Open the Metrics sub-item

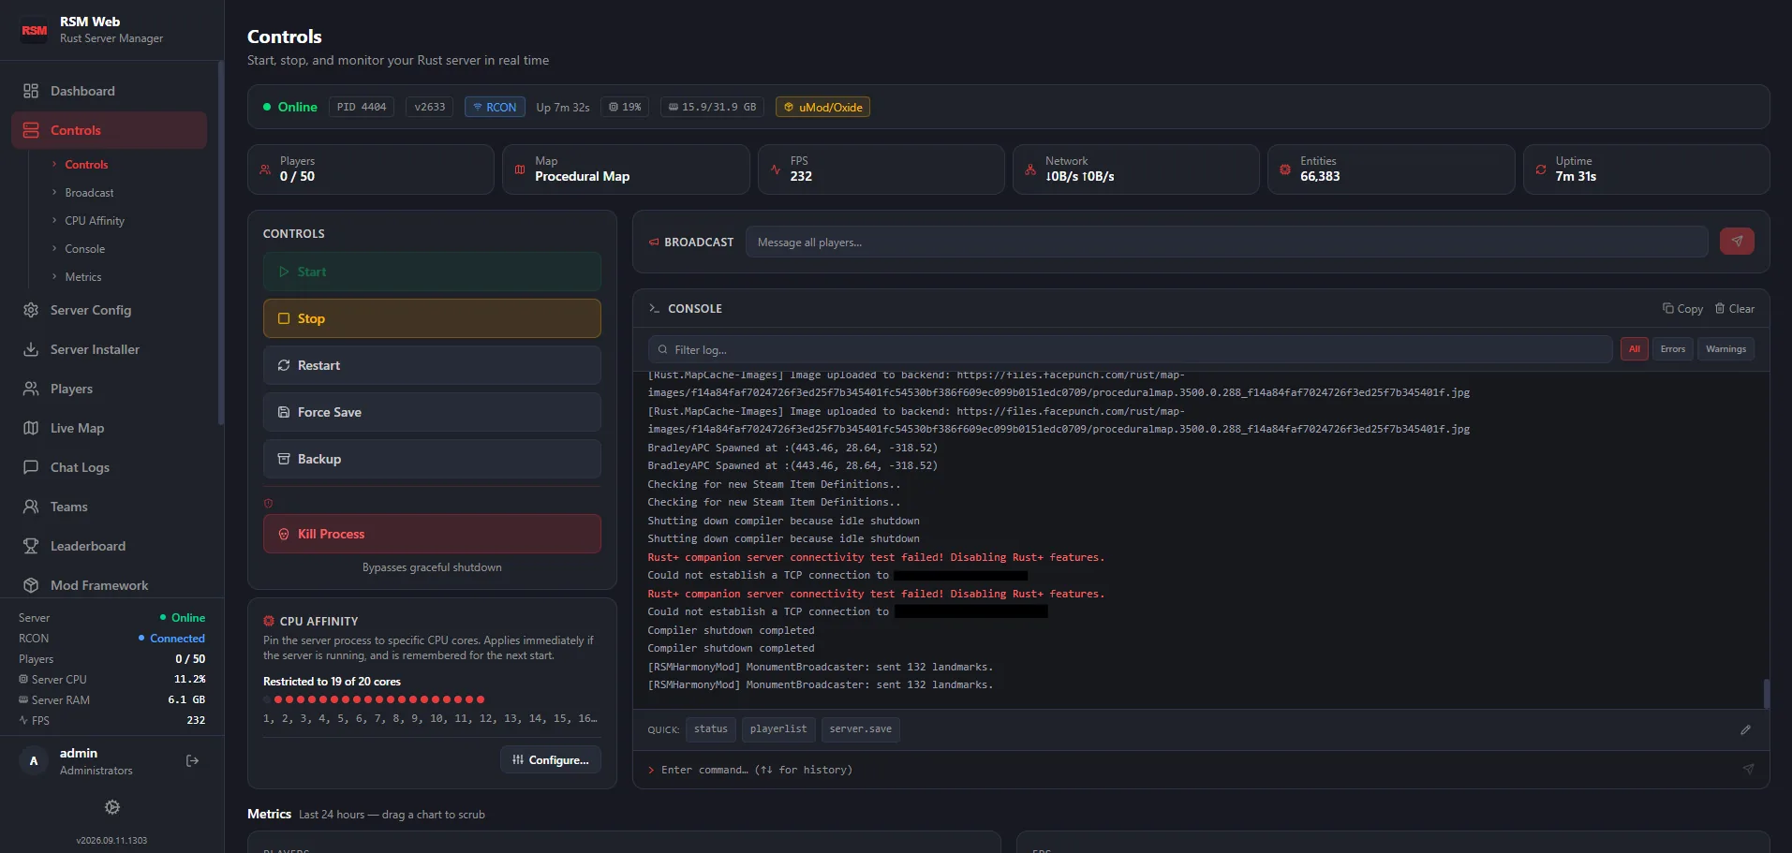82,277
